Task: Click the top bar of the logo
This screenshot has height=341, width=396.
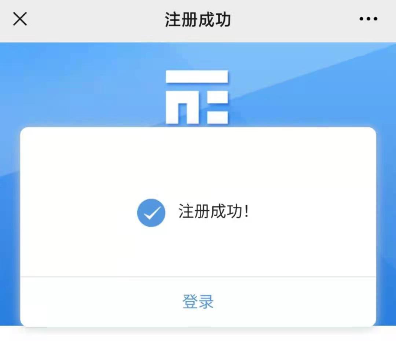Action: coord(197,77)
